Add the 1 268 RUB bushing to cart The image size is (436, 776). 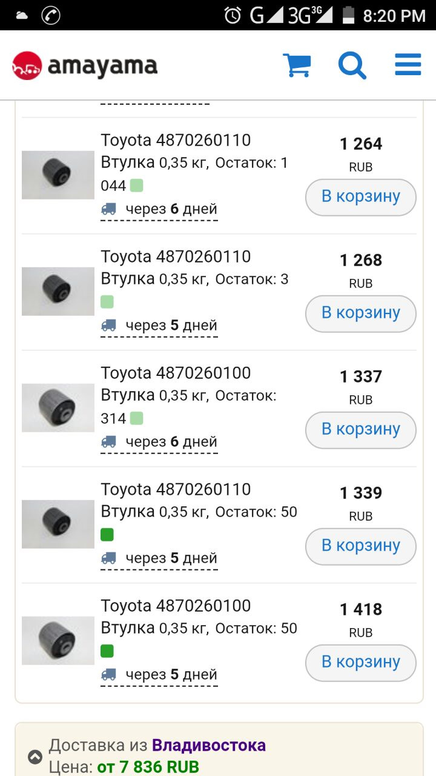coord(360,313)
